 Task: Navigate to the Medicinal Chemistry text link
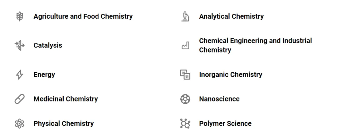point(66,99)
